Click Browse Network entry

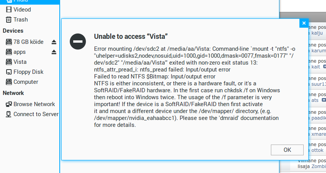(34, 104)
